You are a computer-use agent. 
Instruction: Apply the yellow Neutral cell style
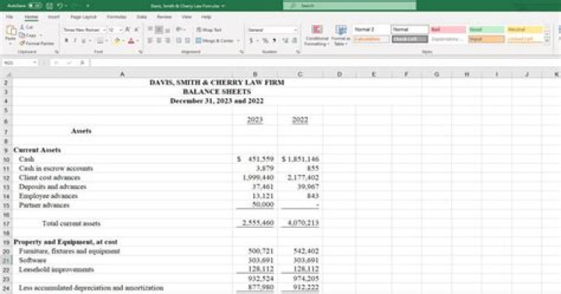525,30
